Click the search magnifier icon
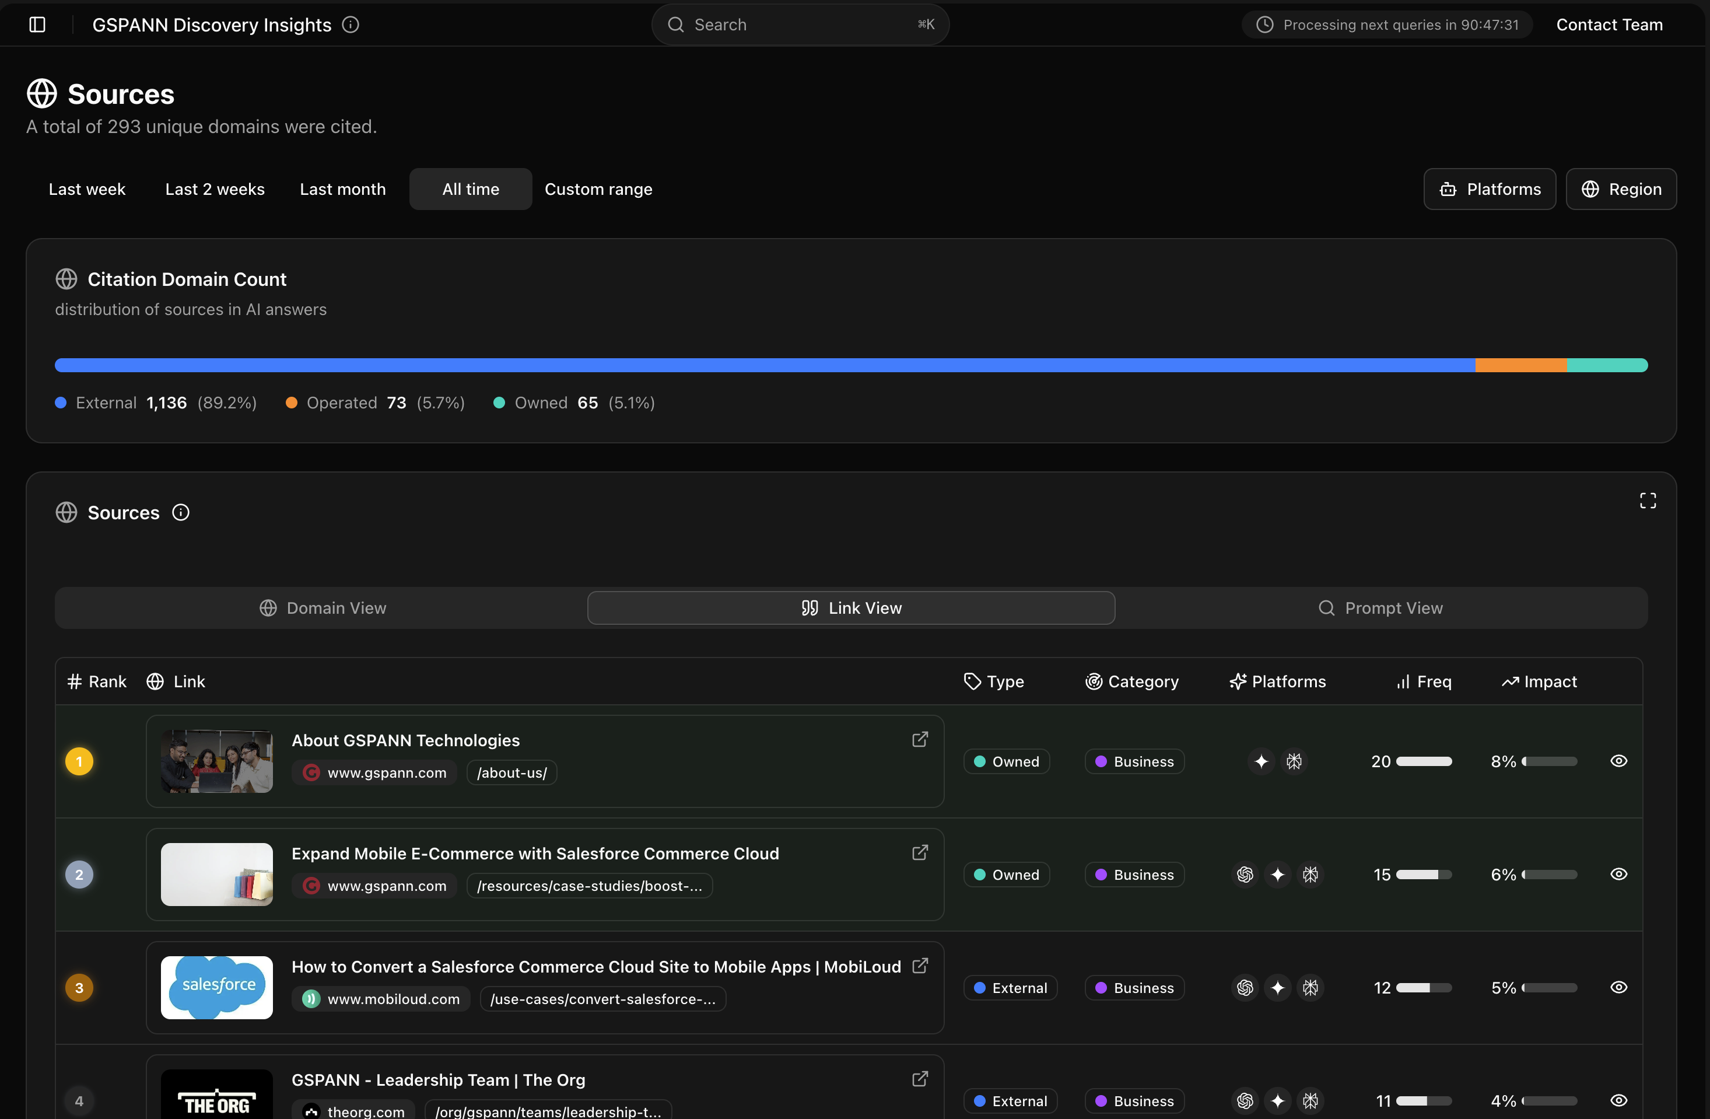Viewport: 1710px width, 1119px height. 675,25
